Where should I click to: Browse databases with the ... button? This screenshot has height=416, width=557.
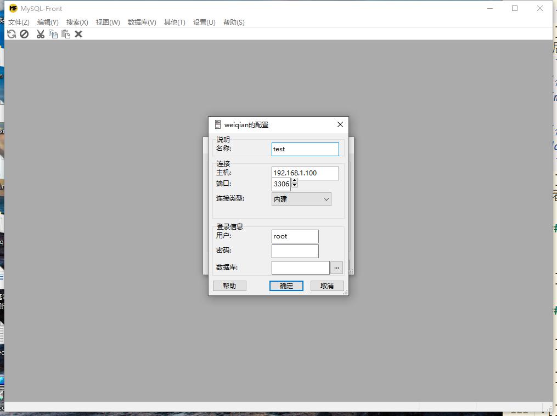click(337, 268)
